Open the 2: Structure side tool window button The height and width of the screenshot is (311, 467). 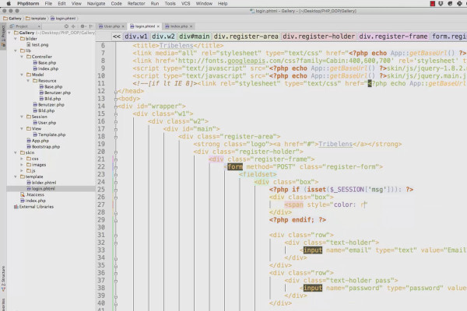[x=3, y=278]
